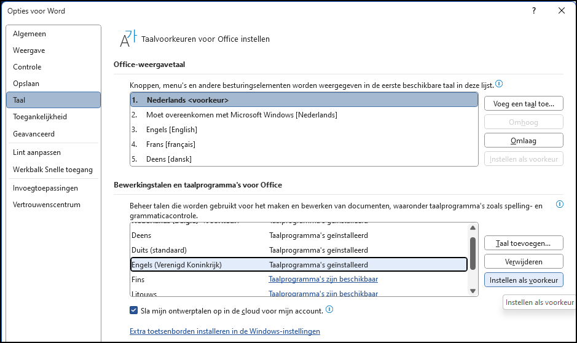This screenshot has width=577, height=343.
Task: Open the Vertrouwenscentrum category
Action: [x=53, y=205]
